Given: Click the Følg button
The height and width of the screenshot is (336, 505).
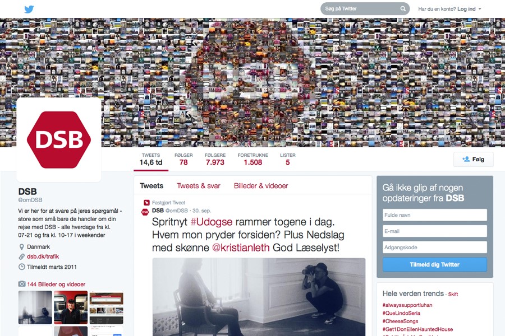Looking at the screenshot, I should (x=473, y=159).
